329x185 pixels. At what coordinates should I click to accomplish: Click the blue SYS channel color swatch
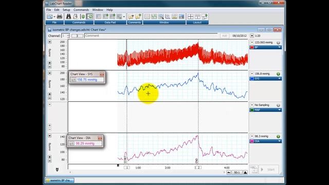coord(252,79)
